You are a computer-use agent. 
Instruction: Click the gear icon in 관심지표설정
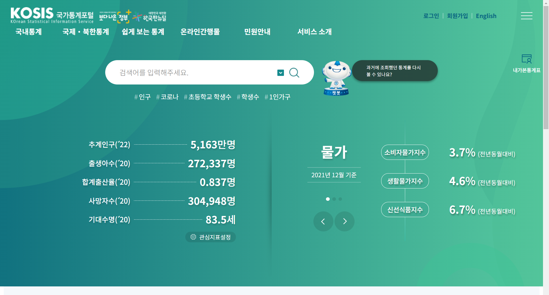coord(193,237)
